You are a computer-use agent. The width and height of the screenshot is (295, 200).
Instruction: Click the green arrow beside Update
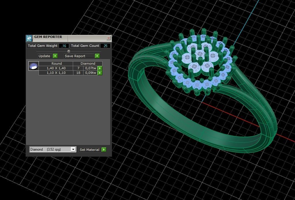[x=55, y=56]
